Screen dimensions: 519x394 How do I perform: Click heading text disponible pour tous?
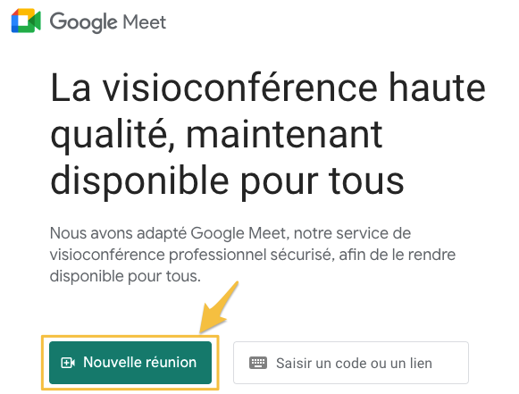[227, 181]
